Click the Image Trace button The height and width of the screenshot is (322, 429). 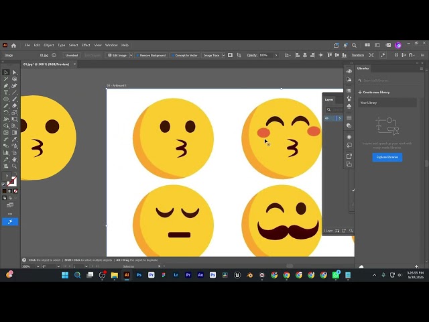212,55
